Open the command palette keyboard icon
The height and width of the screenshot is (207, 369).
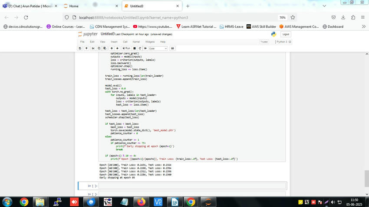click(x=172, y=49)
